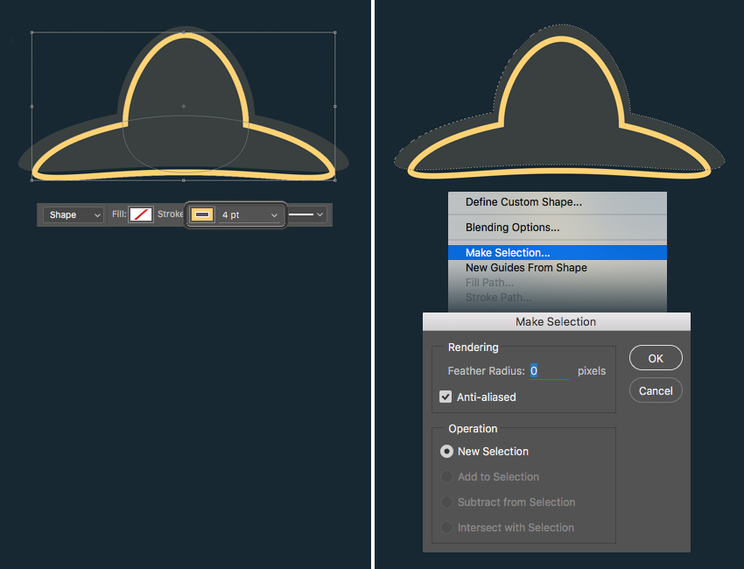
Task: Select the Intersect with Selection option
Action: [447, 527]
